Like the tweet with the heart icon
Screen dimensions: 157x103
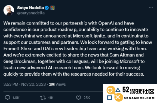pyautogui.click(x=78, y=98)
